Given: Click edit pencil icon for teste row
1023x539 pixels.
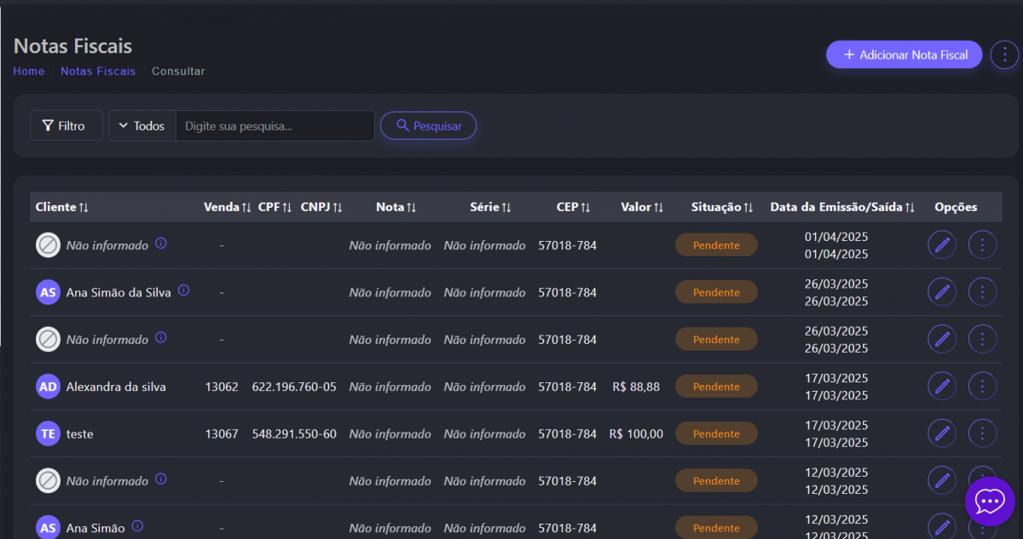Looking at the screenshot, I should point(942,433).
